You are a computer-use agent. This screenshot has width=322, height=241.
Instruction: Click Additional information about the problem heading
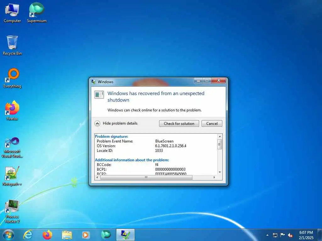point(132,160)
